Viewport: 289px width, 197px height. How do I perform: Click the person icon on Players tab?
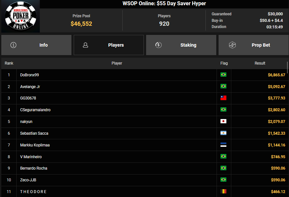tap(85, 45)
